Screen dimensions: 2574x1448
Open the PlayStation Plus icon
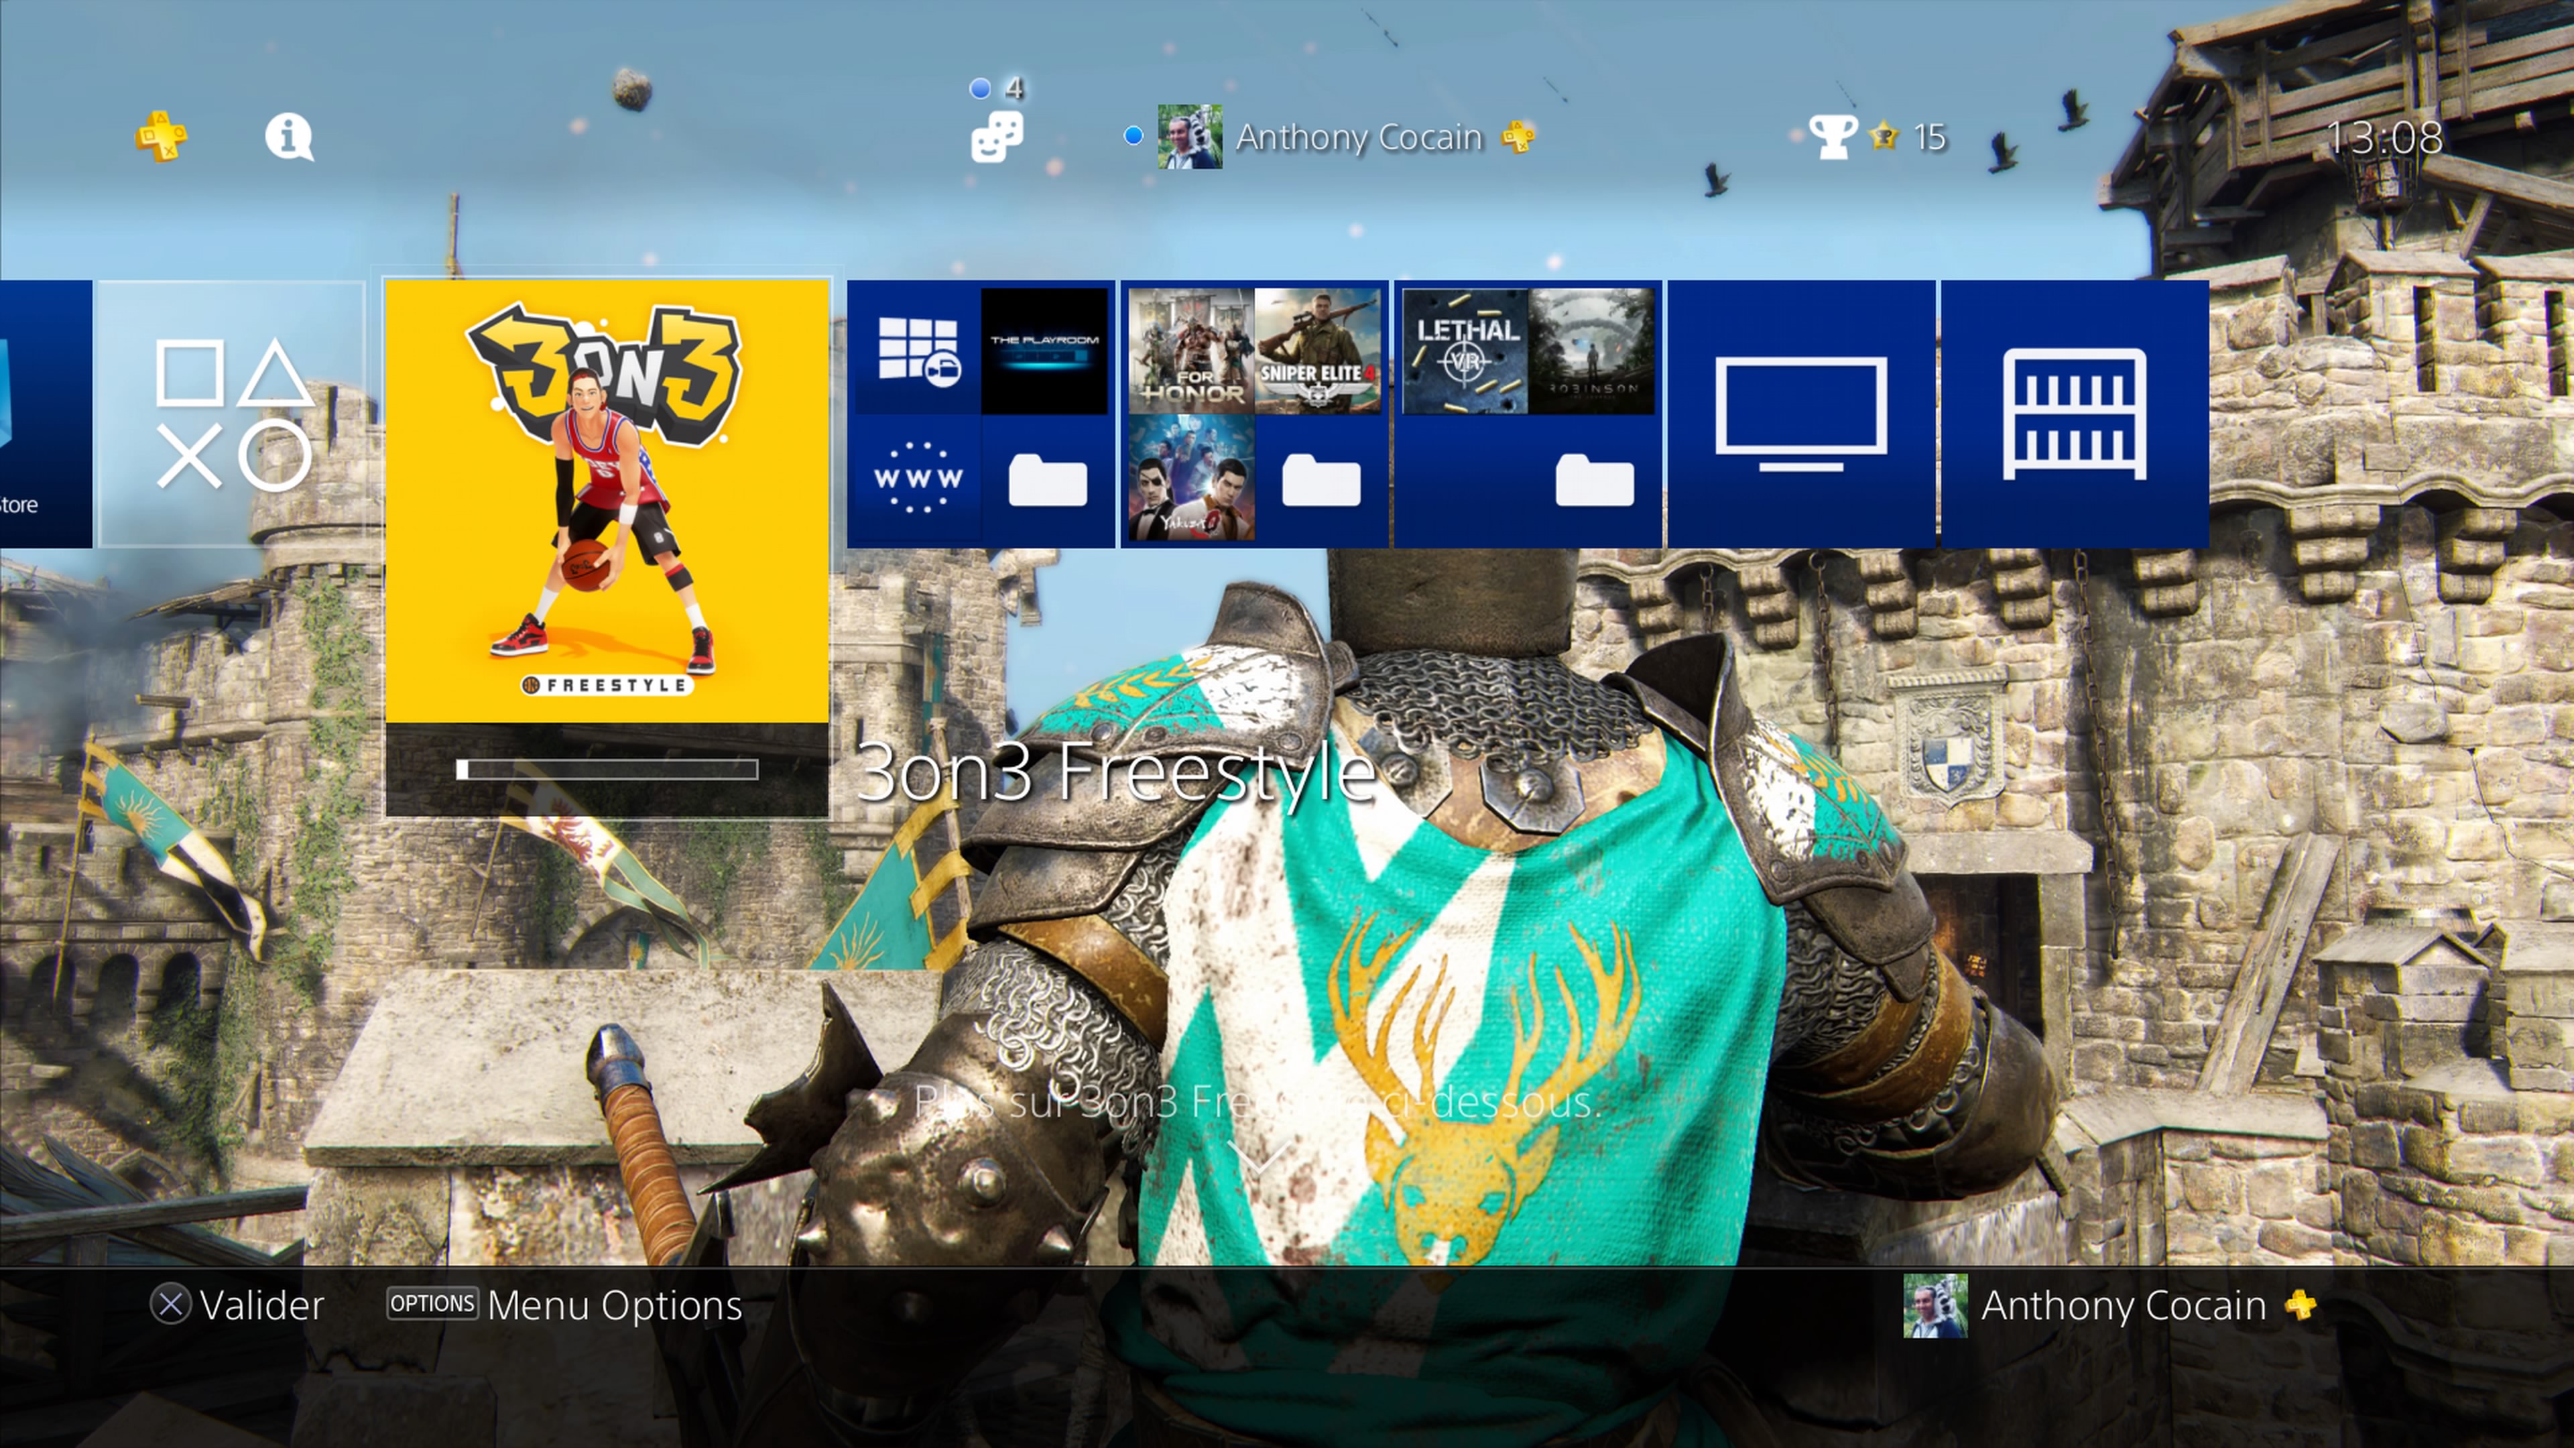click(x=161, y=136)
